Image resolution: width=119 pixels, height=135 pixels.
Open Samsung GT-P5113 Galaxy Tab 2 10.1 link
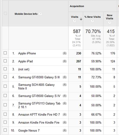(x=39, y=105)
